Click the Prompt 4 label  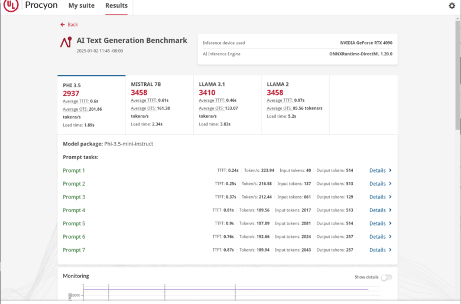pyautogui.click(x=74, y=210)
